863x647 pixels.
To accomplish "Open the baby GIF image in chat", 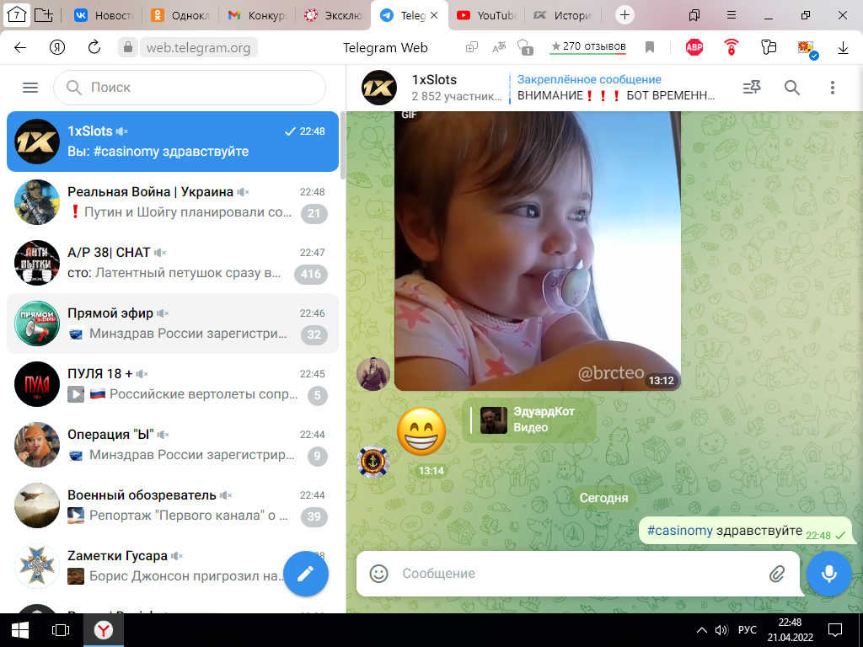I will [537, 253].
